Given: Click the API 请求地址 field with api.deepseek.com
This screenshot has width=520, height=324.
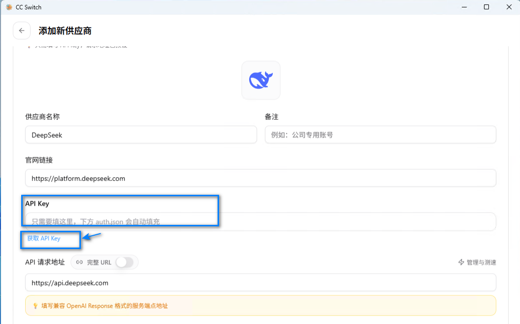Looking at the screenshot, I should pyautogui.click(x=260, y=283).
